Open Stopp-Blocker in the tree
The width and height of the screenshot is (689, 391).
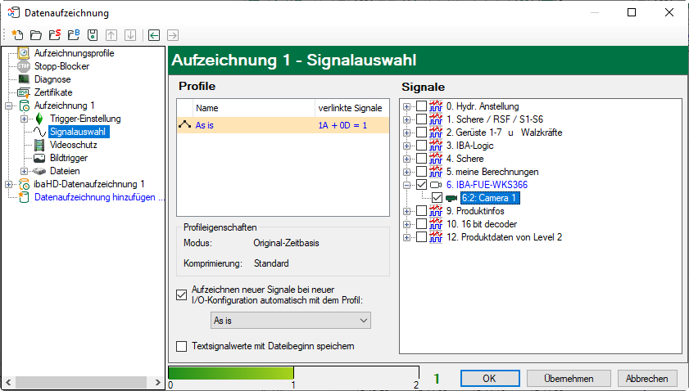pos(62,66)
